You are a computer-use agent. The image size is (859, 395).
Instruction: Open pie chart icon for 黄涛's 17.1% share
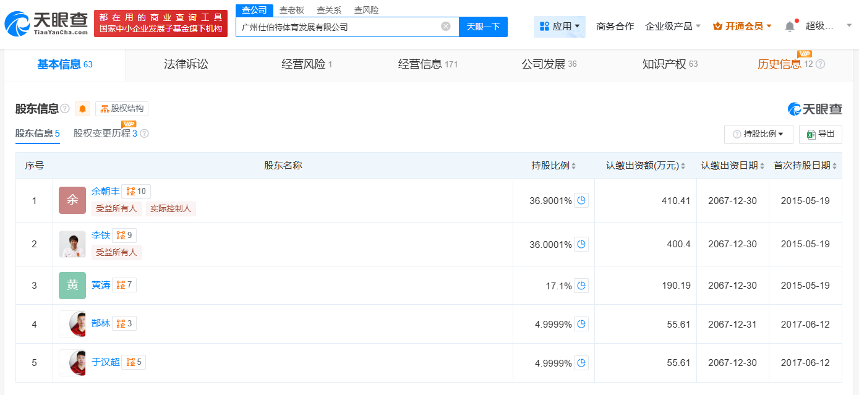click(581, 286)
